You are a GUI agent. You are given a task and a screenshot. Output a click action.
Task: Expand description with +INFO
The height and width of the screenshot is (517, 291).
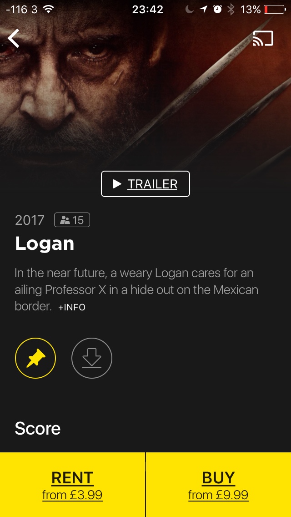(x=72, y=307)
